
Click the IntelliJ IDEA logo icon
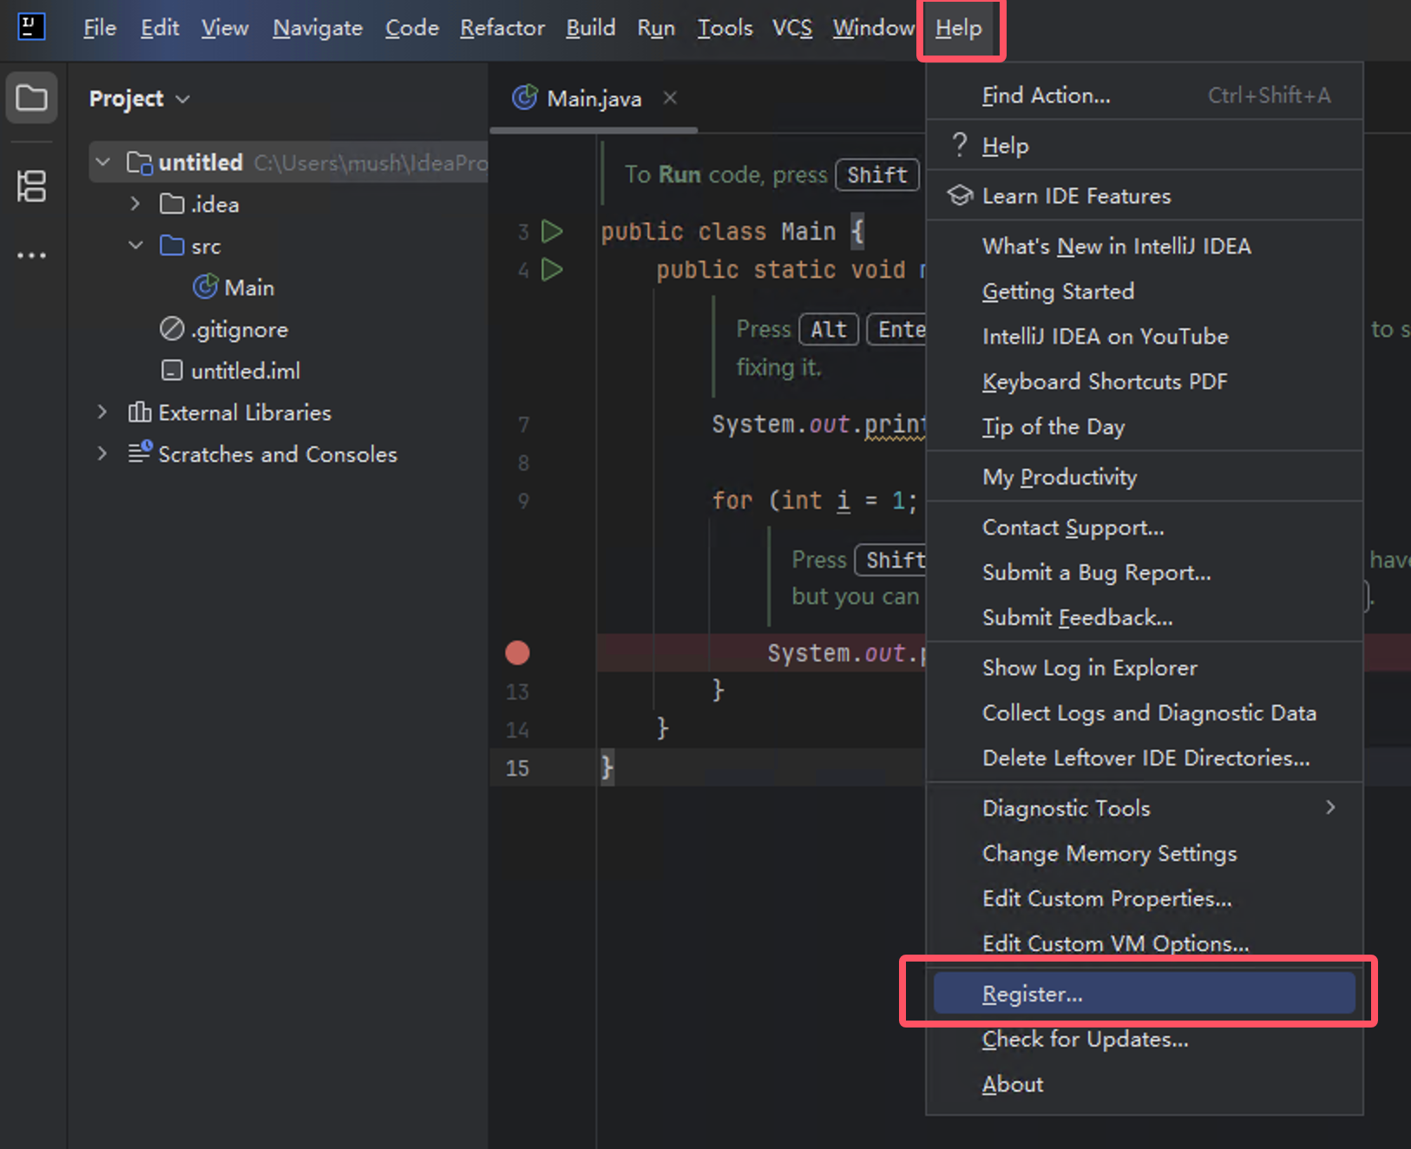pyautogui.click(x=31, y=27)
